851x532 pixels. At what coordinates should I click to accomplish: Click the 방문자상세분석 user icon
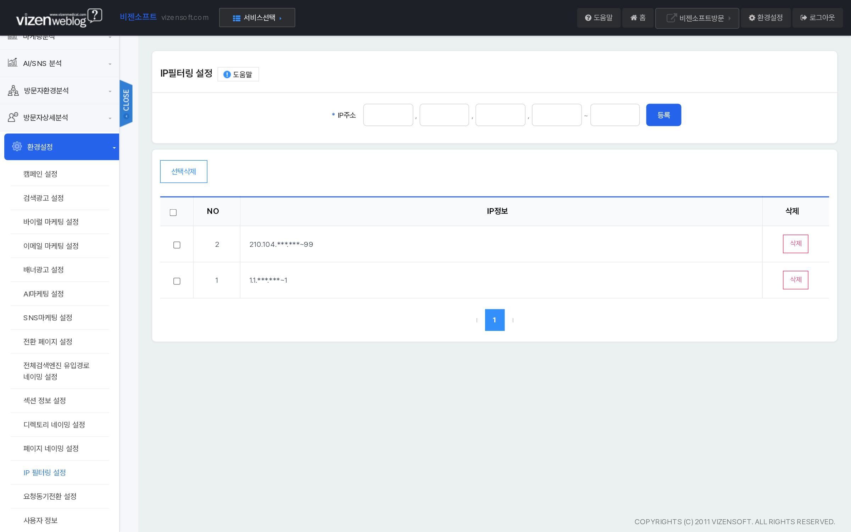pos(13,117)
